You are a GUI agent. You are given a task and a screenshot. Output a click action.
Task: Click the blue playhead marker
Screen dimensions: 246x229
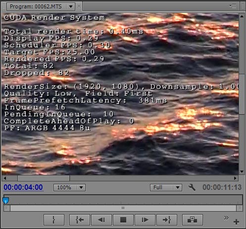(x=6, y=200)
